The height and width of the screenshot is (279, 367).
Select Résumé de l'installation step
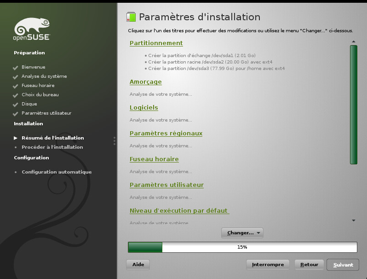point(53,138)
